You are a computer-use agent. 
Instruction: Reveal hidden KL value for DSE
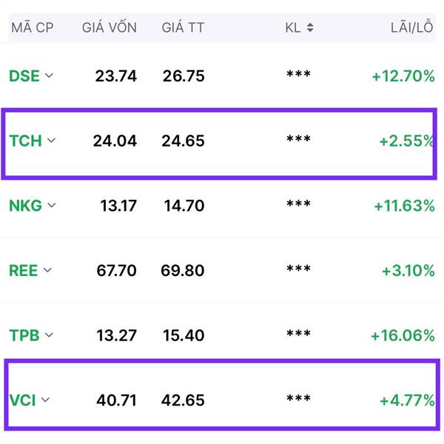click(298, 74)
